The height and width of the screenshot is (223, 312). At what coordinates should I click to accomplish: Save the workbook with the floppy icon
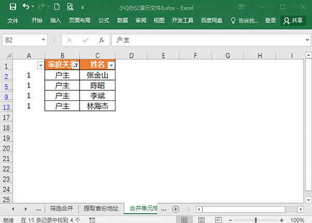click(x=13, y=7)
